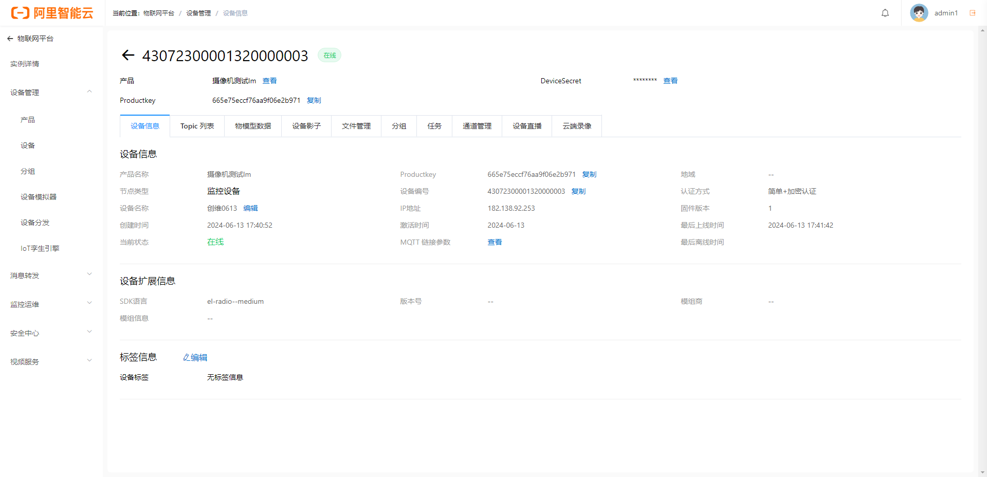
Task: Open 设备模拟器 in the sidebar
Action: click(39, 197)
